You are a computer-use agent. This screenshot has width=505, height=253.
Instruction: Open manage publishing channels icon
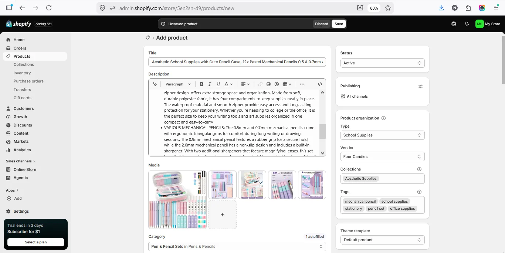pos(420,86)
